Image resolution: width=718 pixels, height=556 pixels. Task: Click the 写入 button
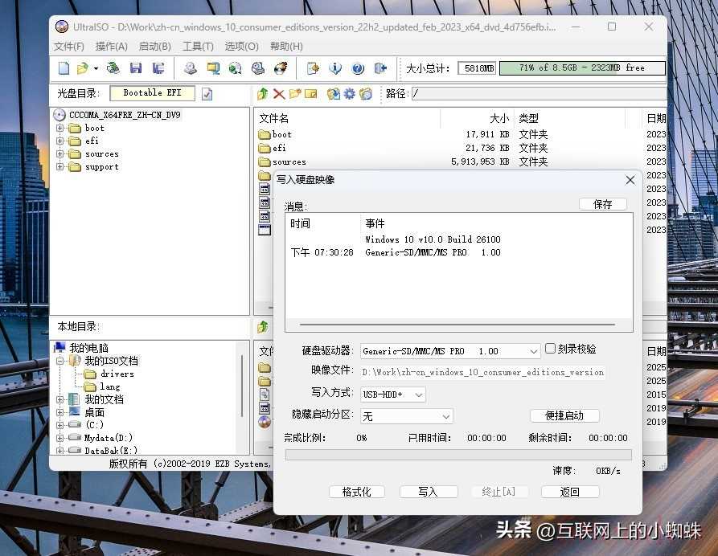tap(428, 492)
